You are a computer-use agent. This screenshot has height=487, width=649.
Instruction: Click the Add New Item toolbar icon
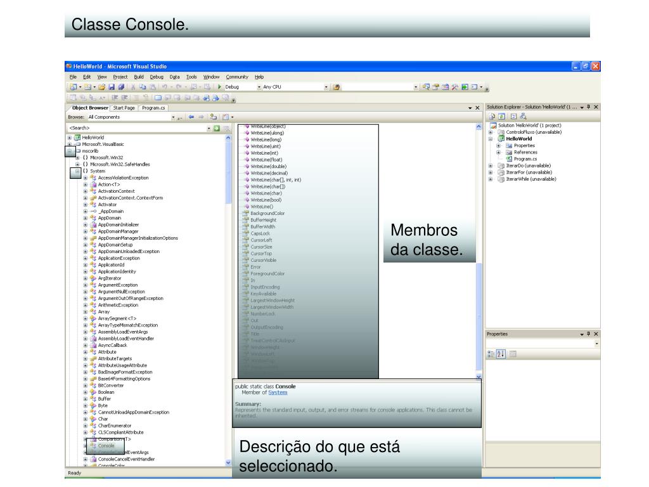87,87
